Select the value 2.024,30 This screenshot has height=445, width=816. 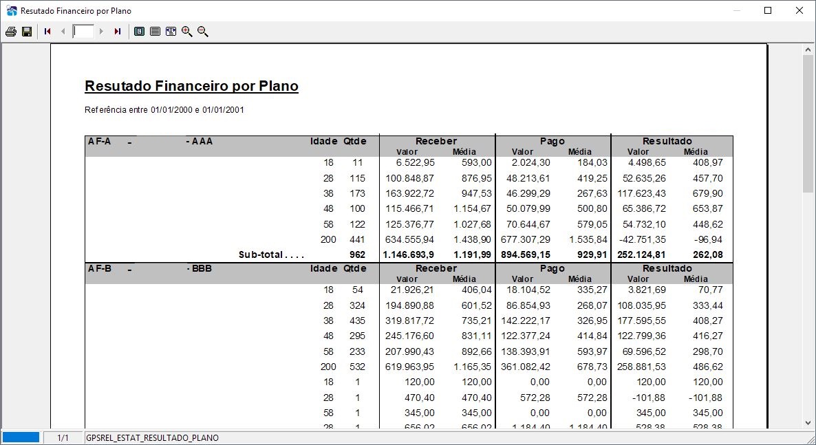530,162
